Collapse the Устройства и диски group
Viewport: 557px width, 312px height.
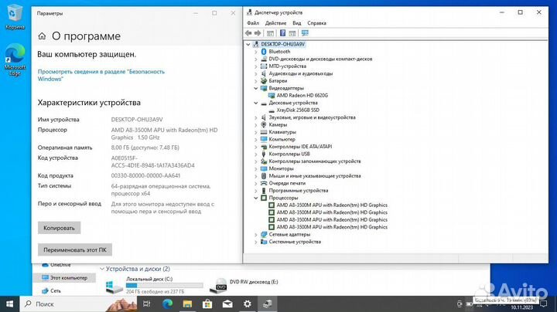102,269
